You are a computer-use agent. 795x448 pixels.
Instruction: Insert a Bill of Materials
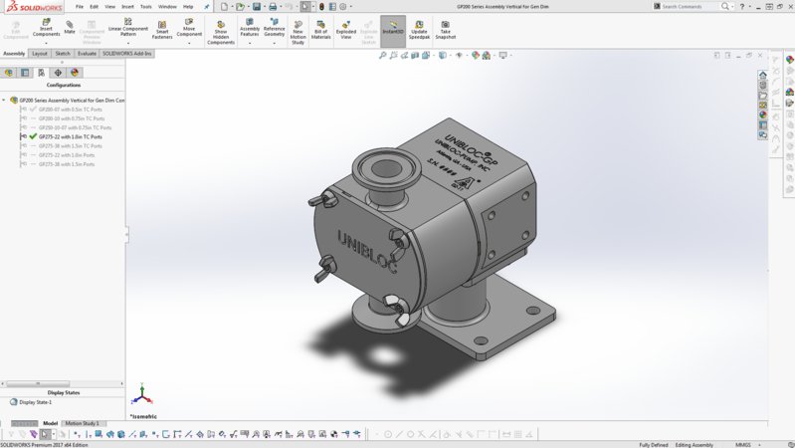click(x=320, y=31)
